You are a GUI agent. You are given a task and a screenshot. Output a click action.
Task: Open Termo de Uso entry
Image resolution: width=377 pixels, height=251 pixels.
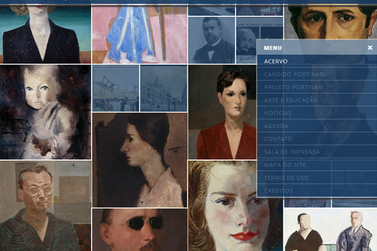click(x=317, y=178)
